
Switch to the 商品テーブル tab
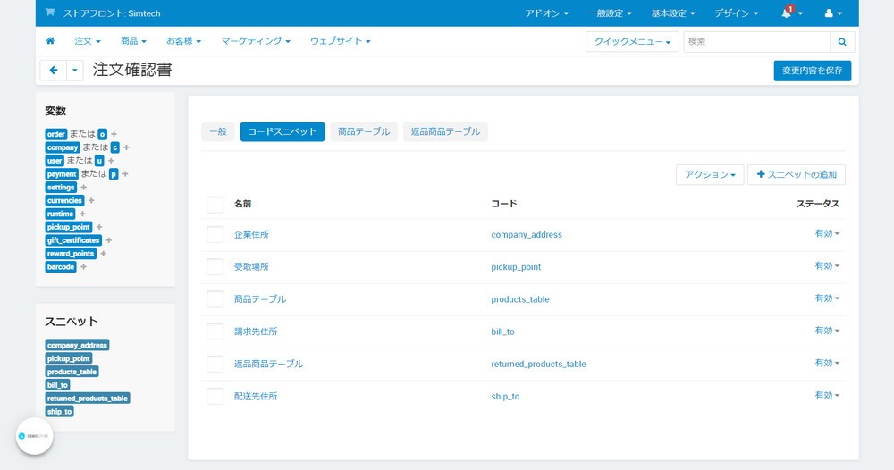coord(364,131)
